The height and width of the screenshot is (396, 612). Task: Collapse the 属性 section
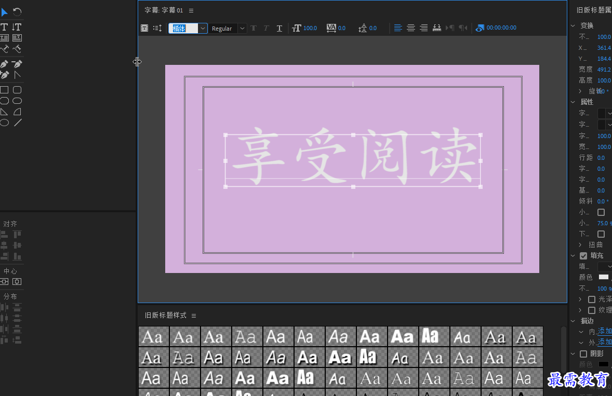573,102
